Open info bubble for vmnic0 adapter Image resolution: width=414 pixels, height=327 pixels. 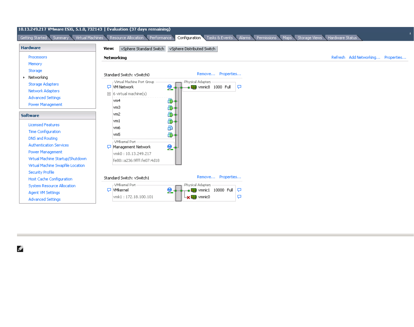click(x=239, y=197)
